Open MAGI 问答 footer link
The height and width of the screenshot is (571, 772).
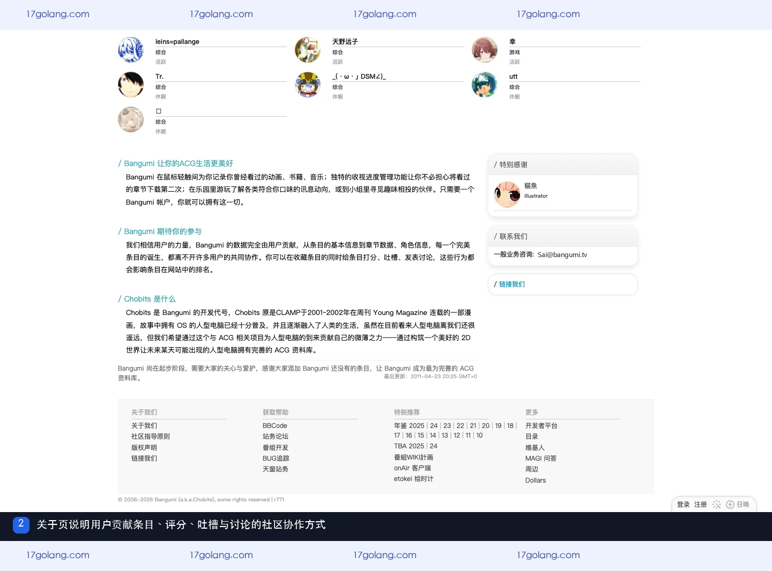coord(541,459)
